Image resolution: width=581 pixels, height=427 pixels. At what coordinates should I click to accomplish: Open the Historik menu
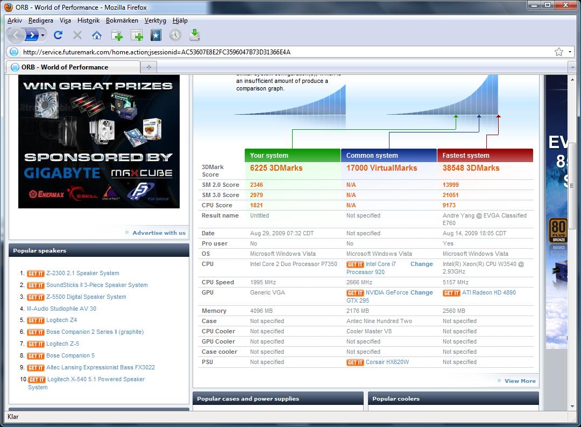pos(89,20)
